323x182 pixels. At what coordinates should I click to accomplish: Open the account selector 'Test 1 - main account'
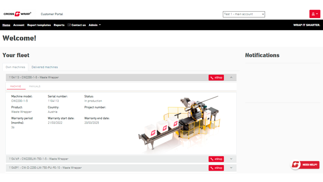[244, 14]
